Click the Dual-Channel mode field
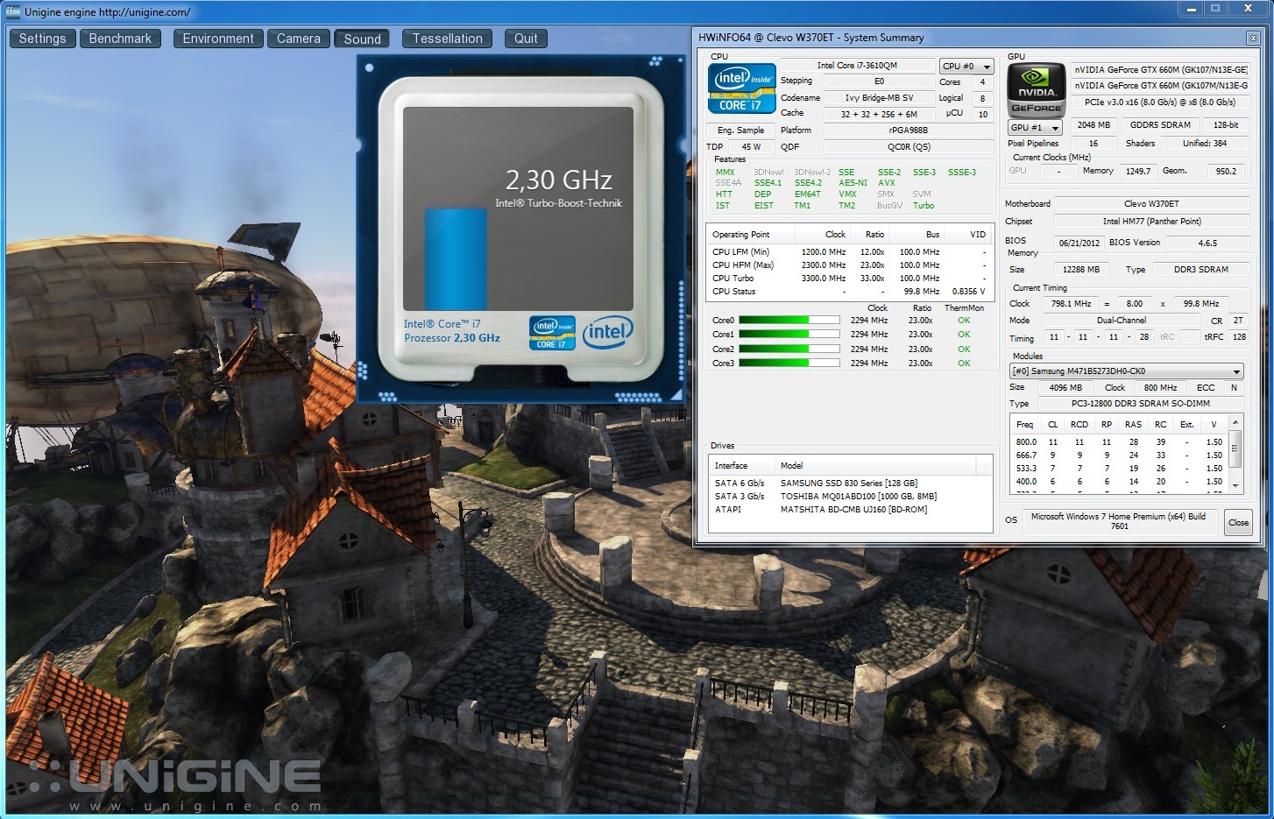 1121,321
